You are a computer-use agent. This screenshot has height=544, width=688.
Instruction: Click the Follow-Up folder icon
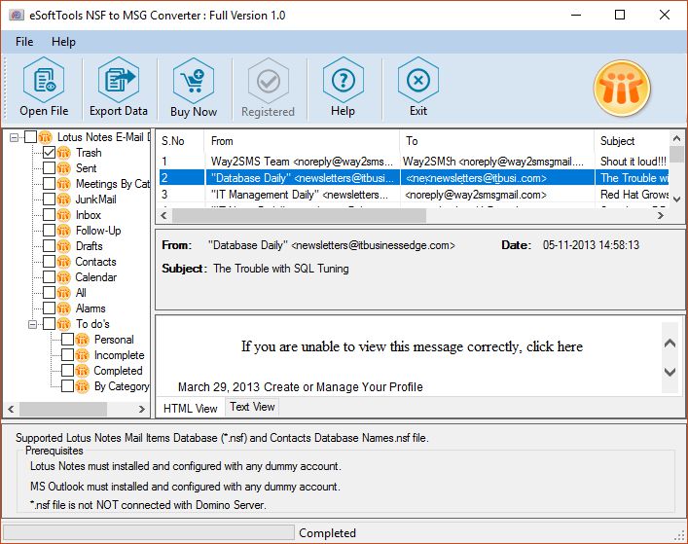[63, 231]
